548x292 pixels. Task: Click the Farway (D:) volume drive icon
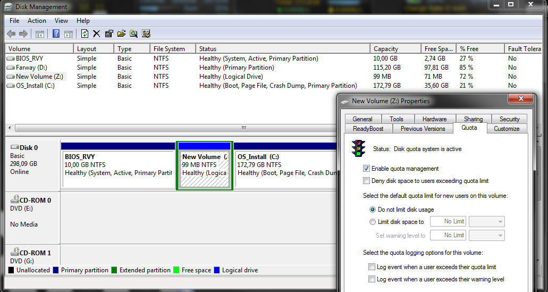11,68
